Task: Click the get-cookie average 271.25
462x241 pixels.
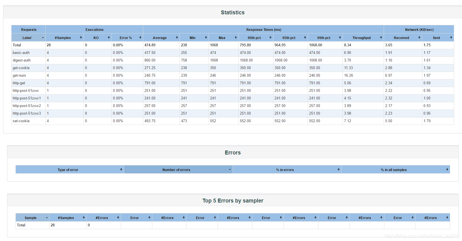Action: [x=150, y=68]
